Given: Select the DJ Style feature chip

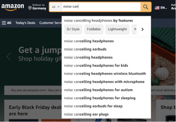Looking at the screenshot, I should pos(73,29).
